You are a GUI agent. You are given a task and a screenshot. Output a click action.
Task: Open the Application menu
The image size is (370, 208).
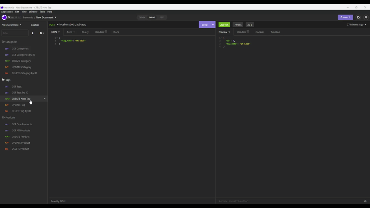[7, 12]
